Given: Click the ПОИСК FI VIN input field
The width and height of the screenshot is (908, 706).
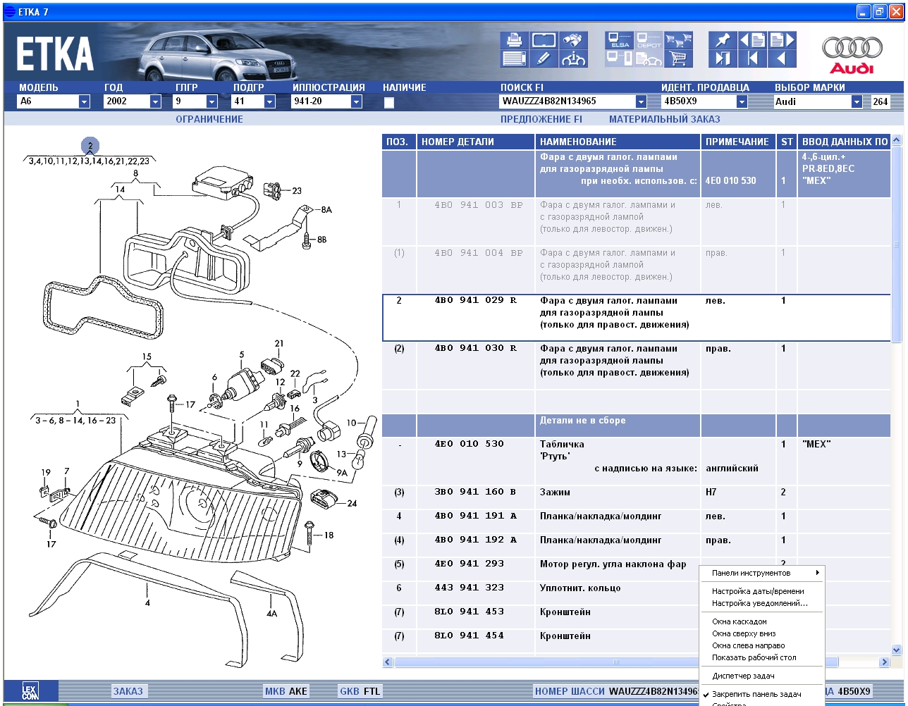Looking at the screenshot, I should [x=567, y=101].
